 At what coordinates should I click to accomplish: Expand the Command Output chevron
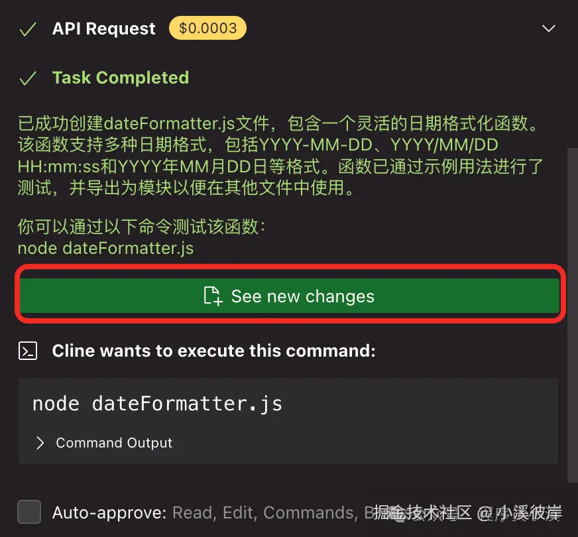point(40,443)
